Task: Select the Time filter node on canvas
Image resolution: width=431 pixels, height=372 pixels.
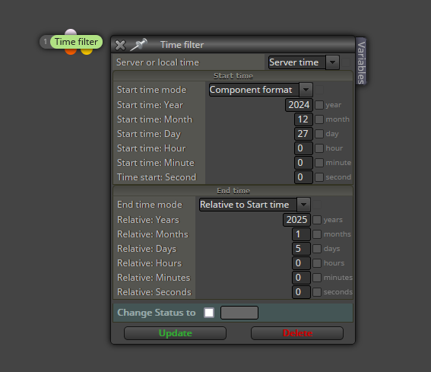Action: (x=76, y=42)
